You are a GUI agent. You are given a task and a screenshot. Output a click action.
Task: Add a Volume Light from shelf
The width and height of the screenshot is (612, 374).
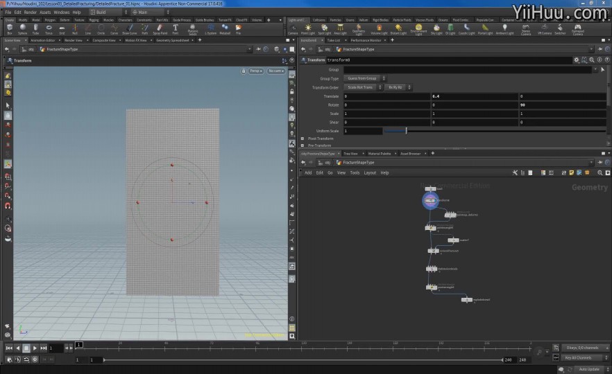pos(379,29)
